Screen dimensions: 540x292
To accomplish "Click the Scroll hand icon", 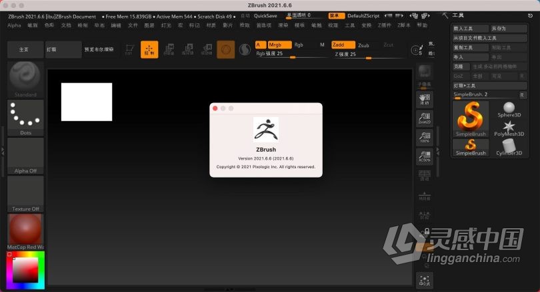I will 424,100.
